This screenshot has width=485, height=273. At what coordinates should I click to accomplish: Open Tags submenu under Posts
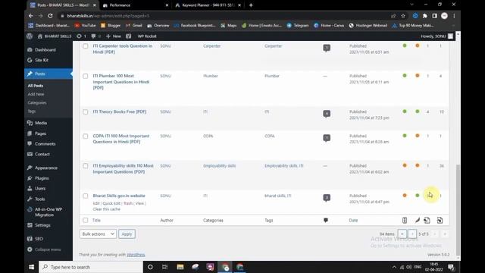tap(32, 111)
